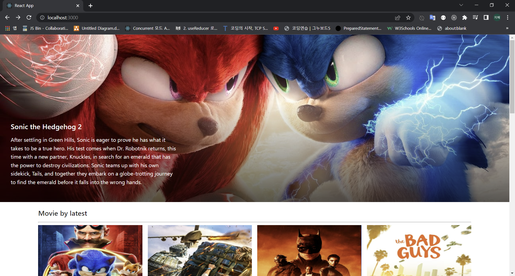Select the React App tab
The height and width of the screenshot is (276, 515).
[43, 6]
